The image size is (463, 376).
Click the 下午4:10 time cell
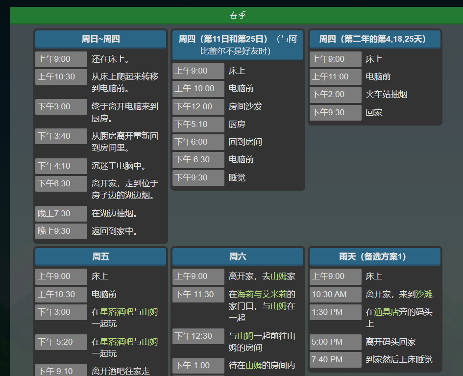61,166
